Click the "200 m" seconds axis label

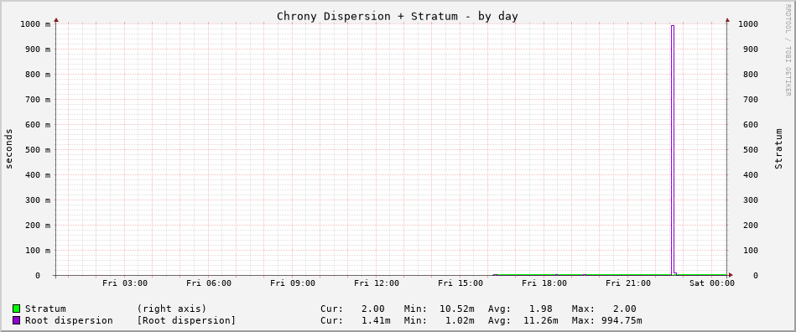[38, 225]
